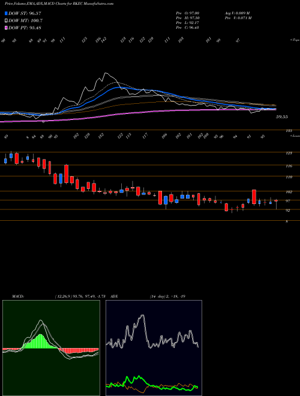Viewport: 300px width, 396px height.
Task: Click the 59.55 value beside EMA lines
Action: click(x=282, y=117)
